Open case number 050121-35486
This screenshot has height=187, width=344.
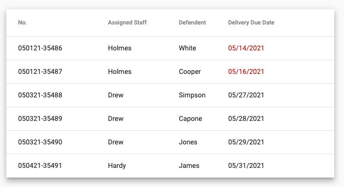coord(40,48)
